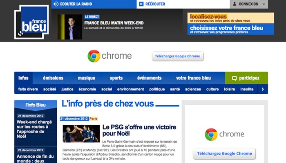This screenshot has height=163, width=286.
Task: Click the radio listening icon beside Ecouter la radio
Action: [x=56, y=4]
